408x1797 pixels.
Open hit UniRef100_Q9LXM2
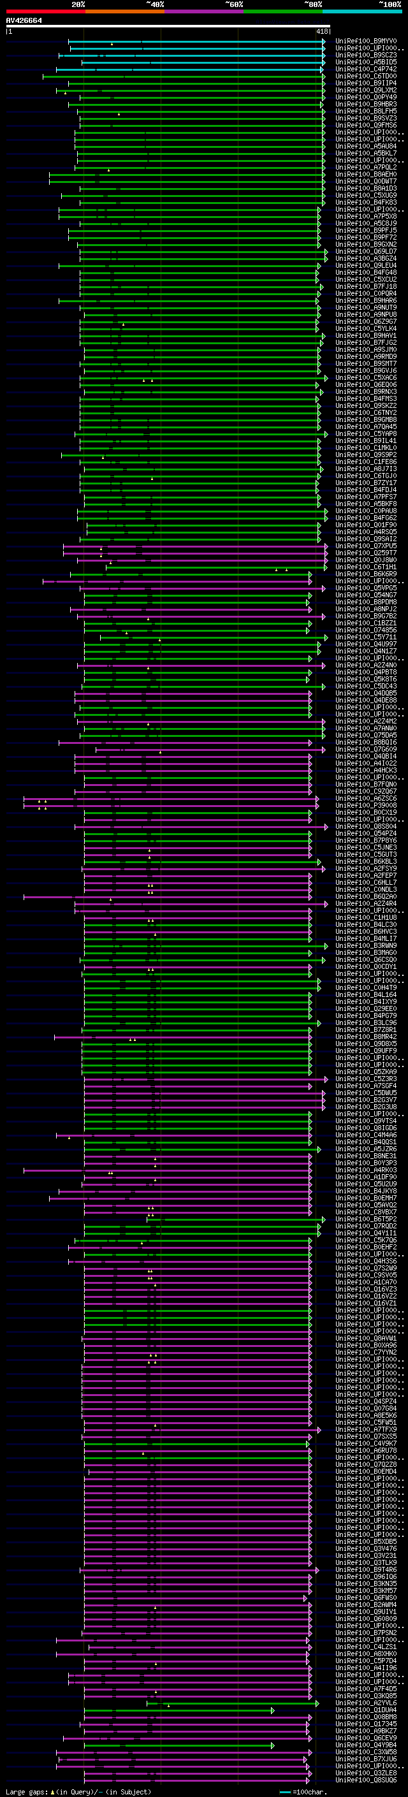pyautogui.click(x=365, y=90)
